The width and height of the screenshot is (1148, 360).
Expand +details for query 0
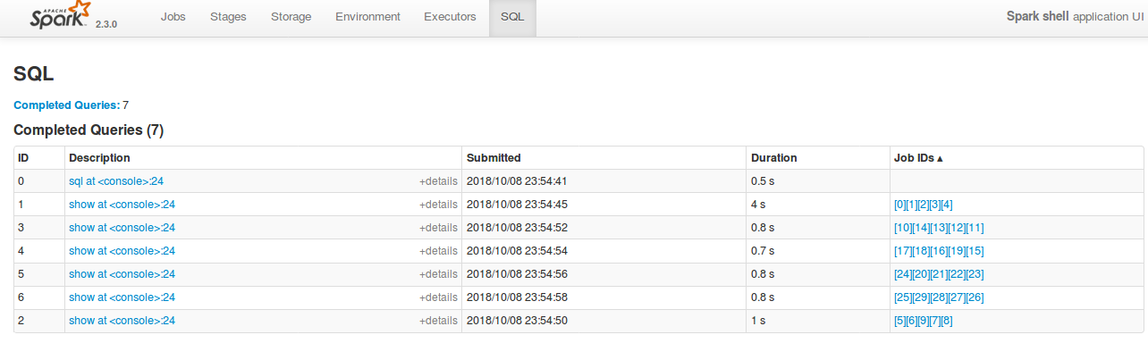438,181
